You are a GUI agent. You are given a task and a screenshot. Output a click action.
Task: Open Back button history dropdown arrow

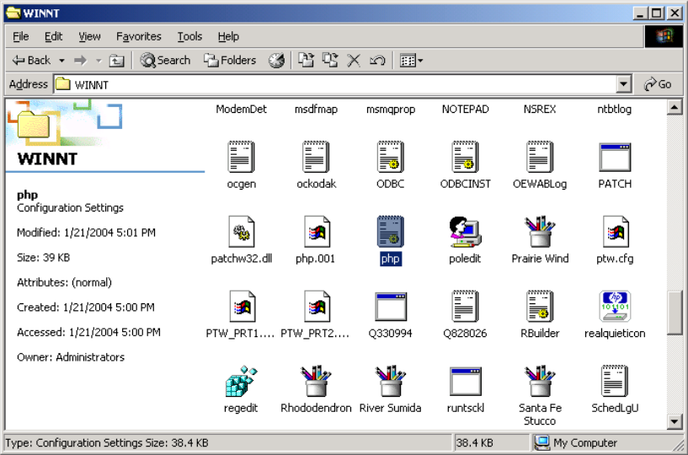tap(61, 61)
